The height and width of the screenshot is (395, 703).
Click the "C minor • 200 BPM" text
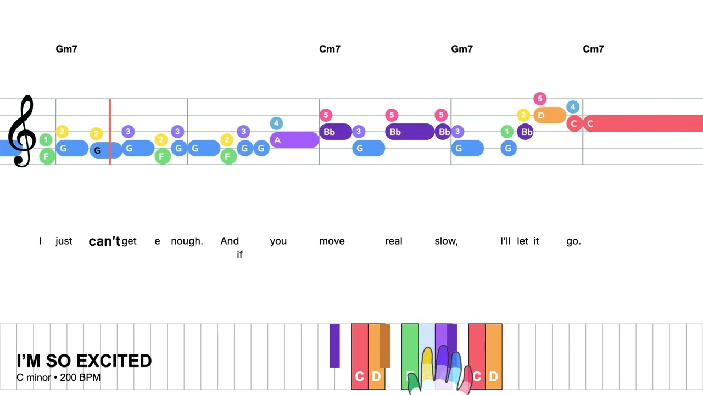[x=58, y=377]
